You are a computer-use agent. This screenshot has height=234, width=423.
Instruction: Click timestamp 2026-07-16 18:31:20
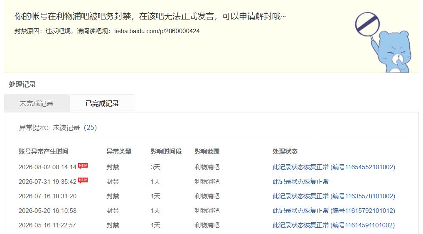pos(47,196)
